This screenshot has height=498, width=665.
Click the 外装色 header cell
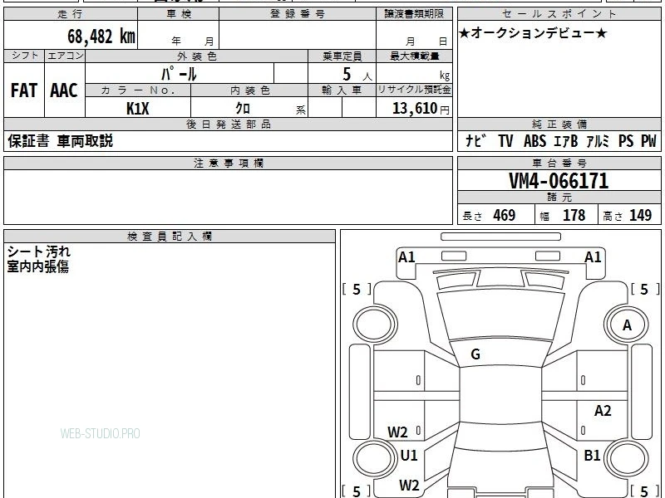coord(197,56)
